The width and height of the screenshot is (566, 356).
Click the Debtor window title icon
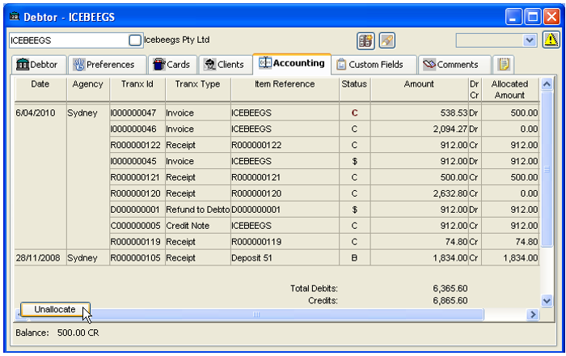point(14,16)
